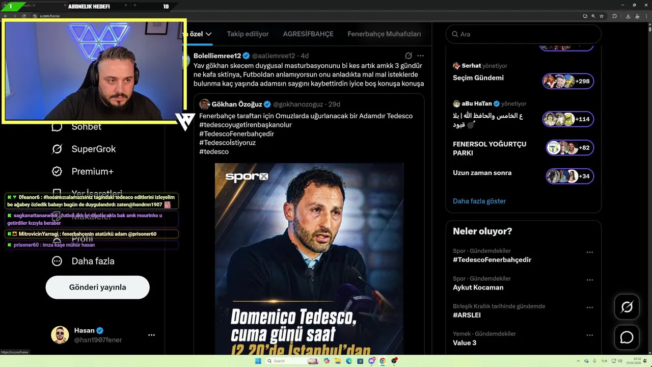Bookmark this page star icon
The width and height of the screenshot is (652, 367).
(602, 16)
